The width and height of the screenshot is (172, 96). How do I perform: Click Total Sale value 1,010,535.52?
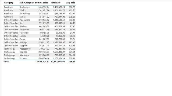59,20
